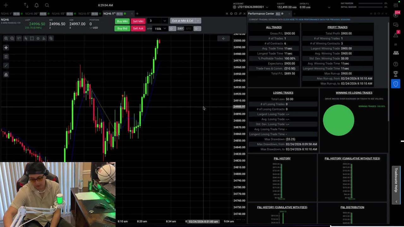Viewport: 404px width, 227px height.
Task: Click the warning triangle icon in right sidebar
Action: pyautogui.click(x=396, y=34)
